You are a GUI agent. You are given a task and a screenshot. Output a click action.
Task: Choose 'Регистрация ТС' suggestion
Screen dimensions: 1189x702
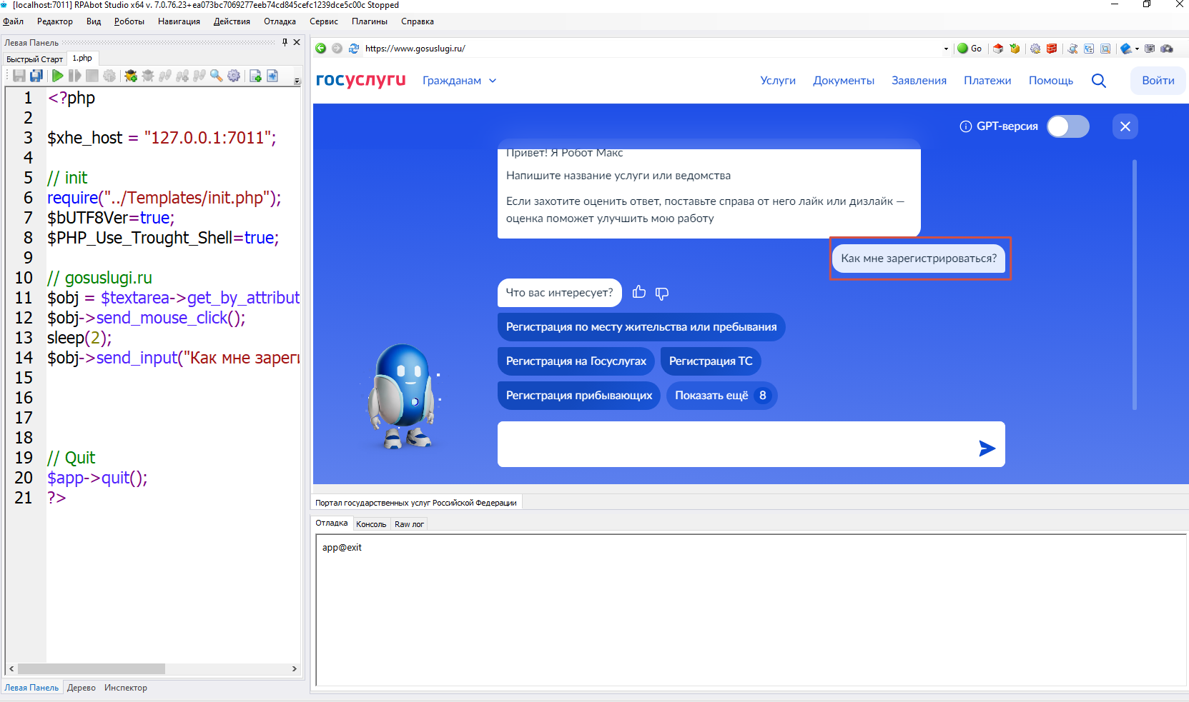(711, 361)
